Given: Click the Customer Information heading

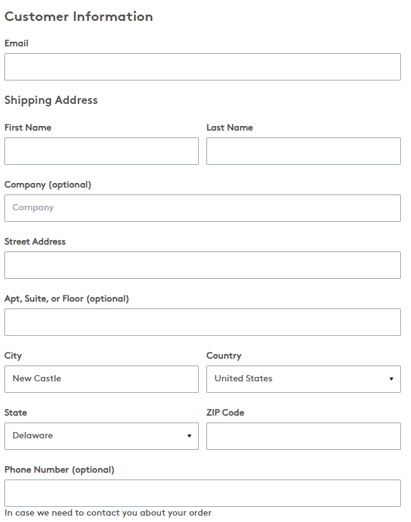Looking at the screenshot, I should pyautogui.click(x=79, y=16).
